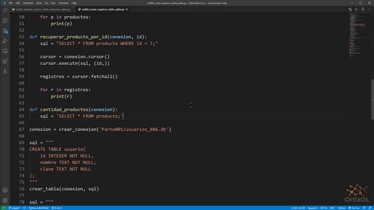
Task: Open the Selection menu
Action: 28,3
